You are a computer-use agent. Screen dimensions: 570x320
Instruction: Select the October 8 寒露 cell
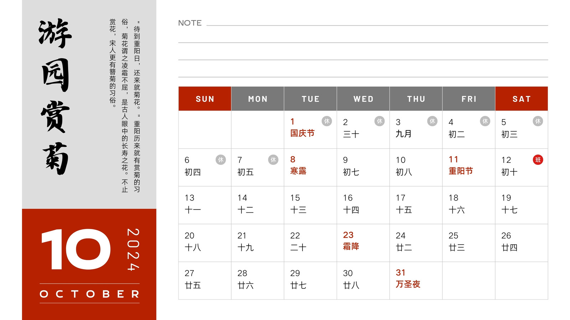point(311,167)
